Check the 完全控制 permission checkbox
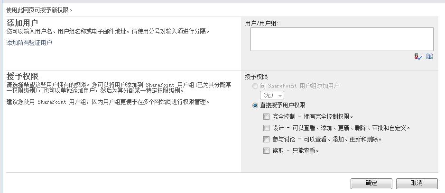The image size is (445, 193). point(266,116)
